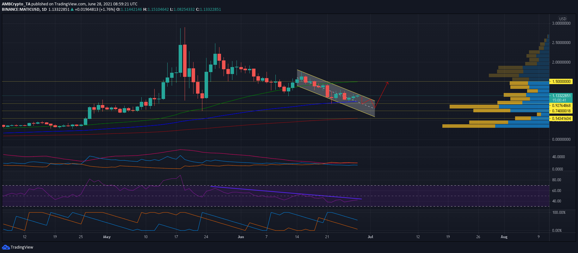The width and height of the screenshot is (578, 253).
Task: Click the USD currency label
Action: (x=563, y=19)
